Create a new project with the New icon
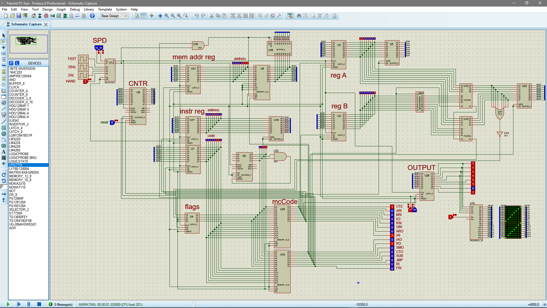Screen dimensions: 547x308 [x=6, y=16]
